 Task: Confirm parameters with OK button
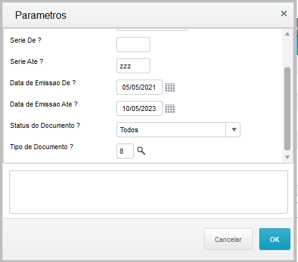(x=275, y=239)
